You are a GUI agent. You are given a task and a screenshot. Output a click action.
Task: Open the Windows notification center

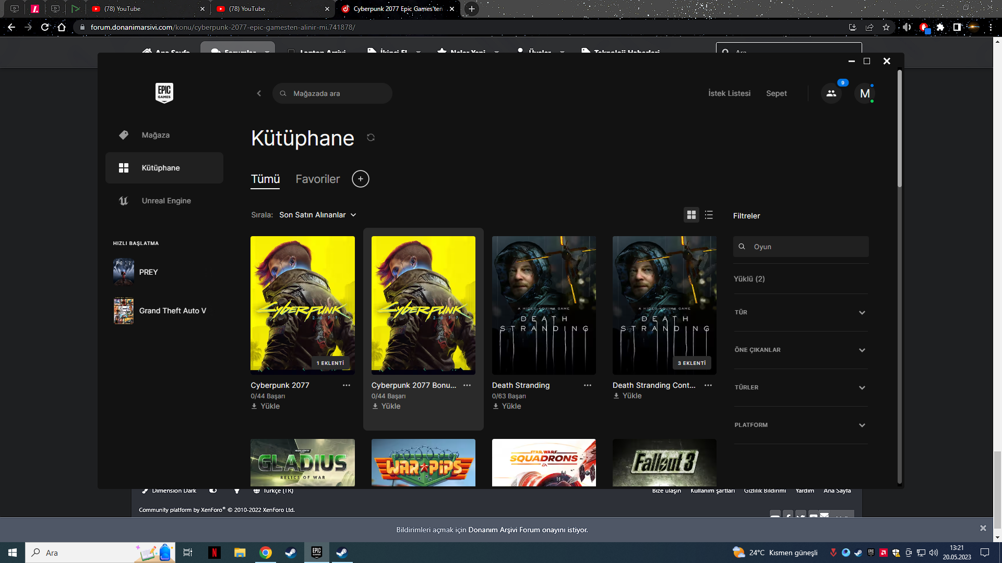[985, 553]
